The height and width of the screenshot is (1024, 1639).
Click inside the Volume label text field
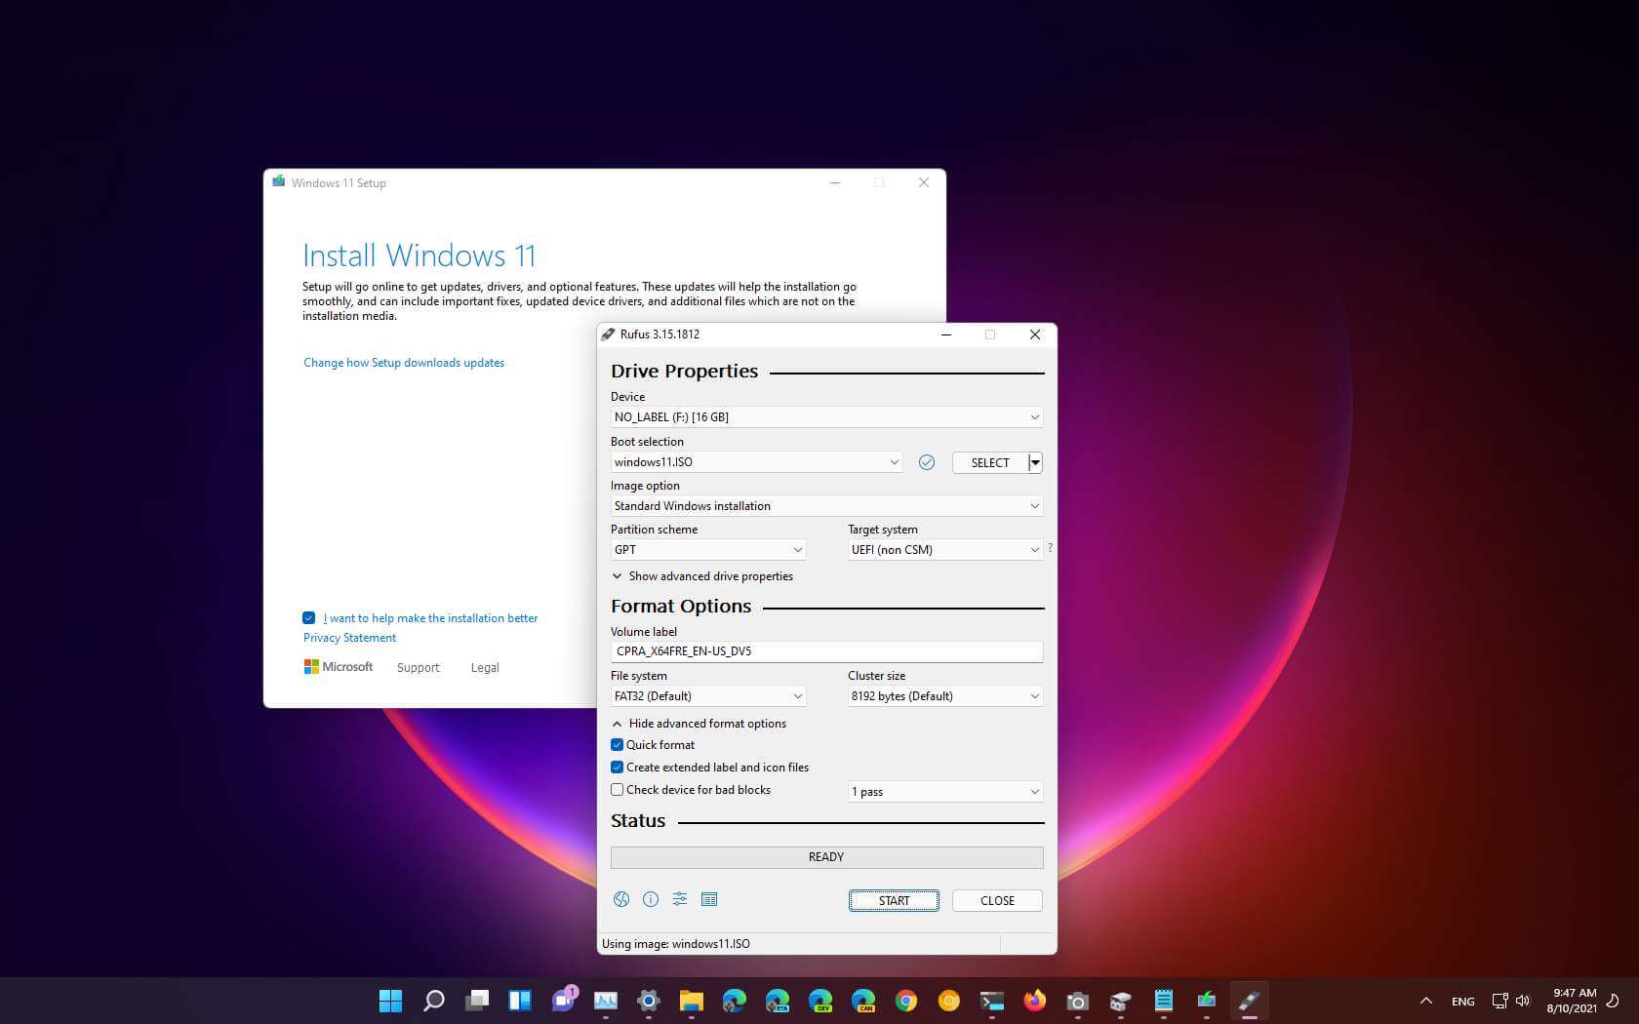coord(826,650)
